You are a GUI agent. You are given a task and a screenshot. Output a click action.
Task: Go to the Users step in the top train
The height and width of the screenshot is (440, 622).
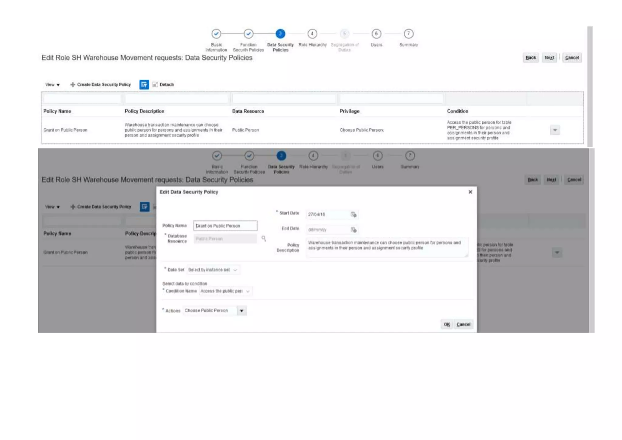pos(376,34)
